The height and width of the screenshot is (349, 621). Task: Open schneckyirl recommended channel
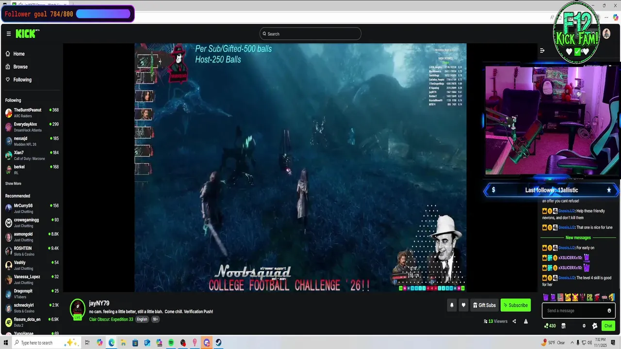pos(32,308)
